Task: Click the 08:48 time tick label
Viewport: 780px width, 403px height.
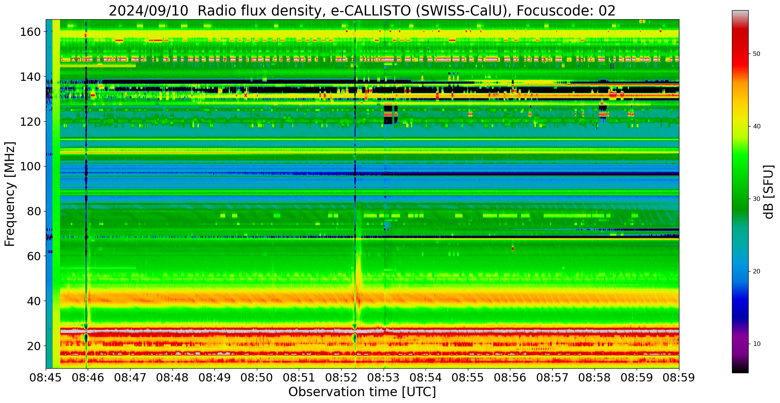Action: pyautogui.click(x=172, y=378)
